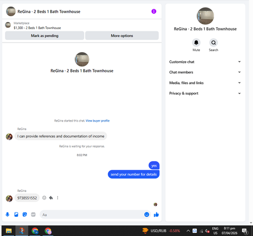Open pinned app beside File Explorer
Viewport: 253px width, 236px height.
coord(22,230)
